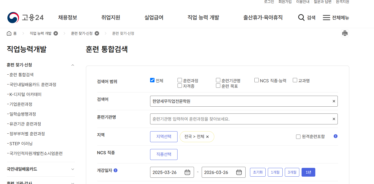374x184 pixels.
Task: Check the 훈련기관명 checkbox
Action: pos(218,80)
